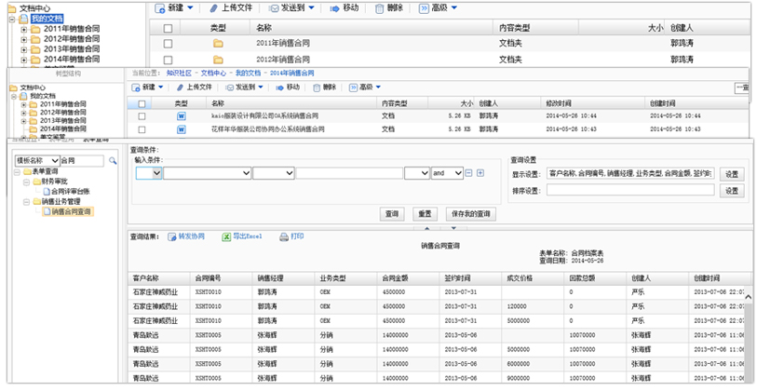This screenshot has width=757, height=391.
Task: Collapse the 表单查询 root tree node
Action: tap(18, 171)
